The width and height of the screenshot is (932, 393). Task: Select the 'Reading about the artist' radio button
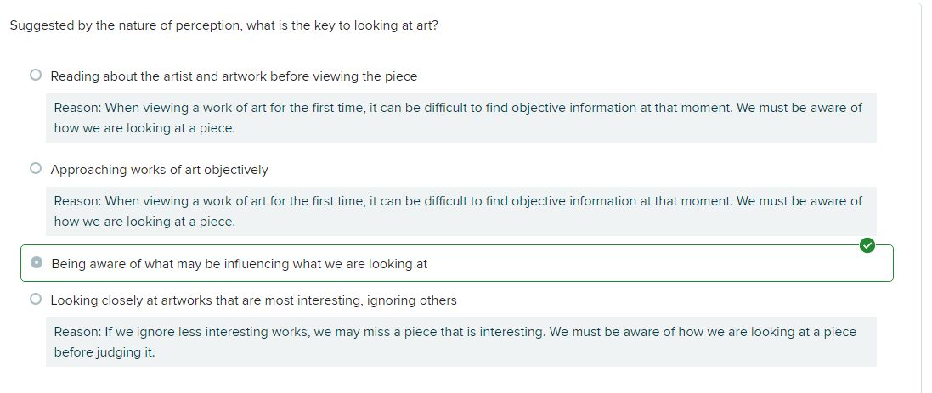[x=36, y=76]
